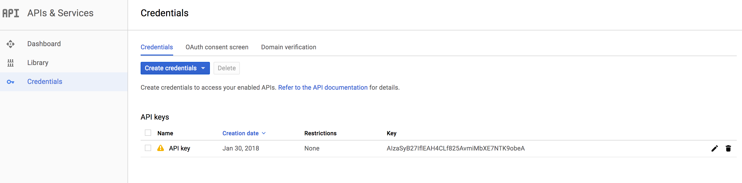742x183 pixels.
Task: Open the Domain verification tab
Action: [288, 47]
